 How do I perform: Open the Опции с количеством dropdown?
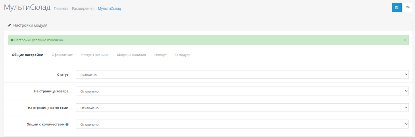[242, 124]
